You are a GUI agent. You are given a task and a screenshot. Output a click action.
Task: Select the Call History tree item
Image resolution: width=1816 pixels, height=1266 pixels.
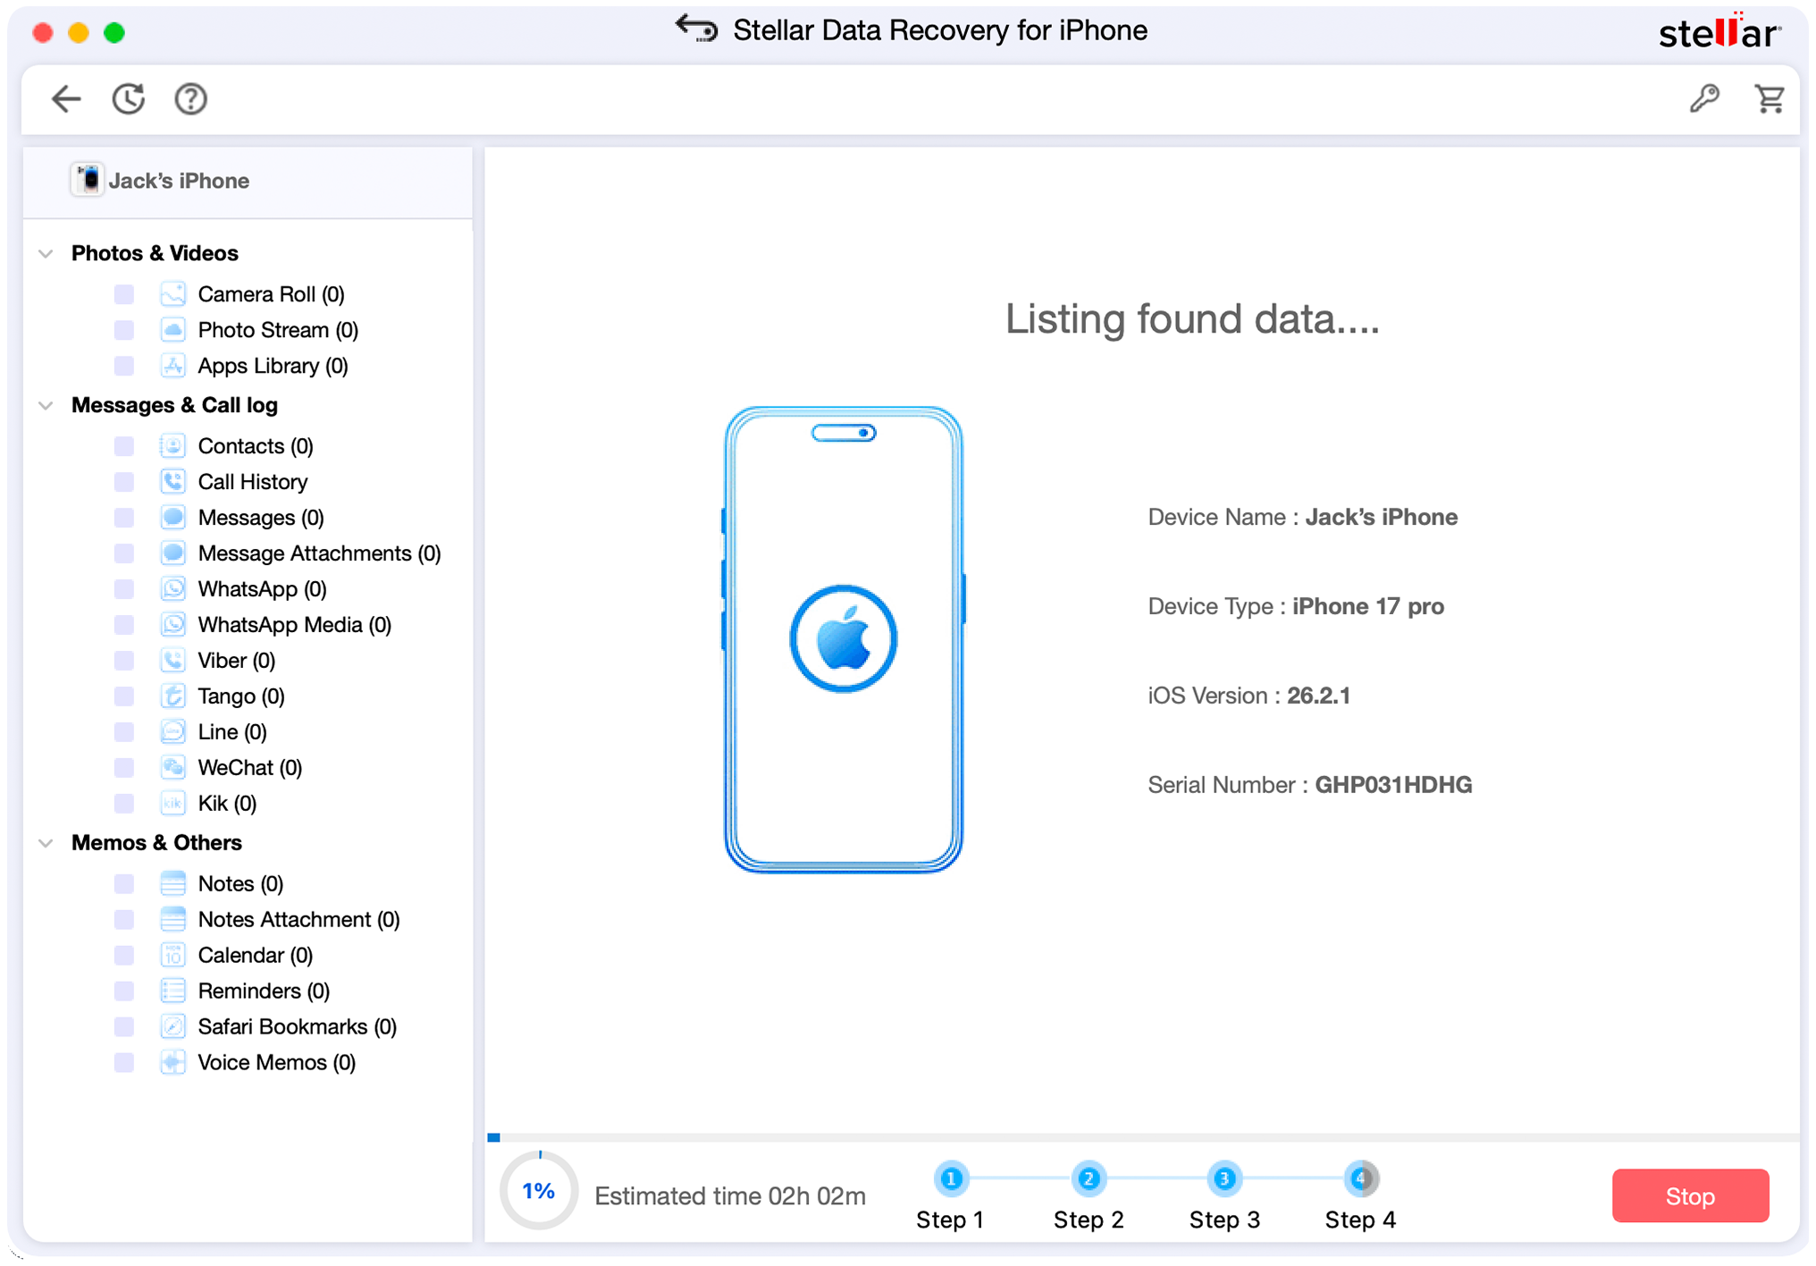252,482
